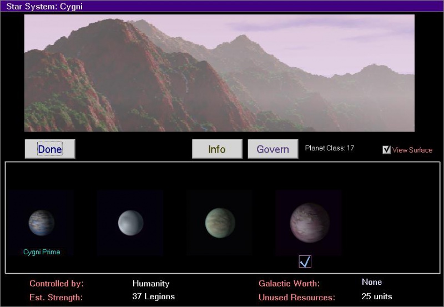The width and height of the screenshot is (444, 307).
Task: Click the mountain surface landscape image
Action: click(x=219, y=73)
